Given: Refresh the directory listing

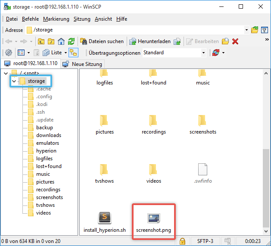Looking at the screenshot, I should click(71, 41).
